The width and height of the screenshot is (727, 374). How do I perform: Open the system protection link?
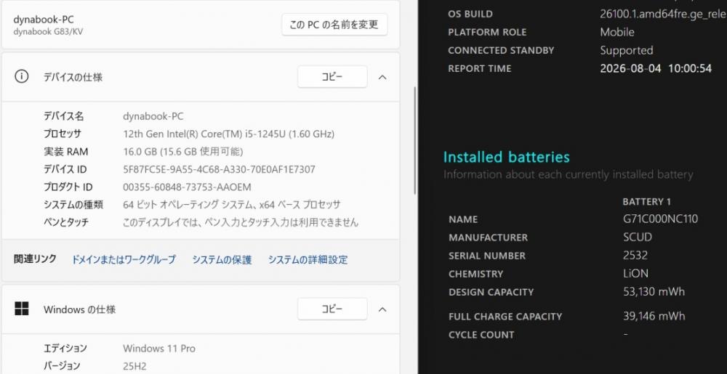222,260
